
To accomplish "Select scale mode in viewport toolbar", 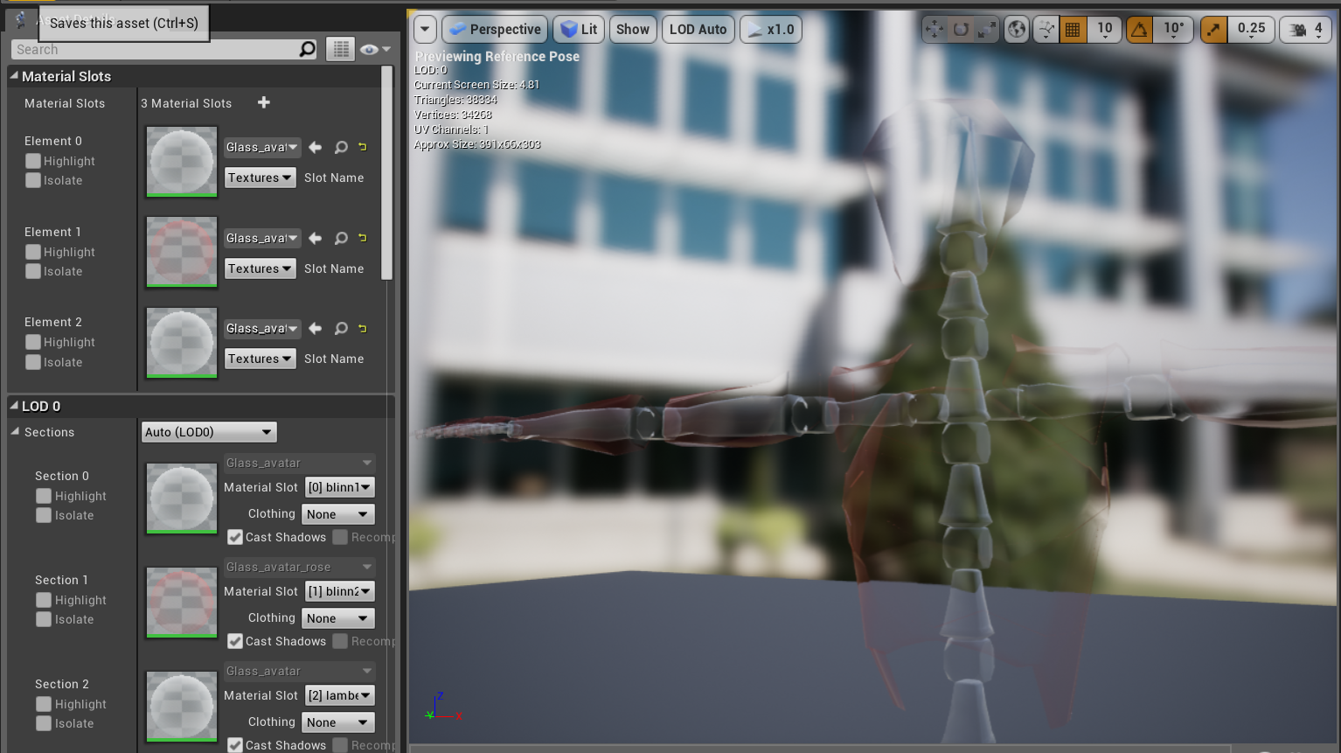I will click(987, 29).
